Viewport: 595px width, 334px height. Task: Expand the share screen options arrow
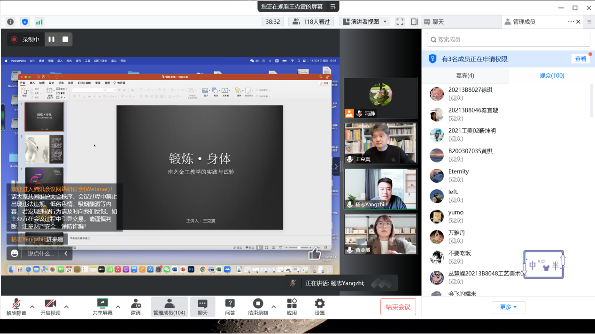(118, 307)
